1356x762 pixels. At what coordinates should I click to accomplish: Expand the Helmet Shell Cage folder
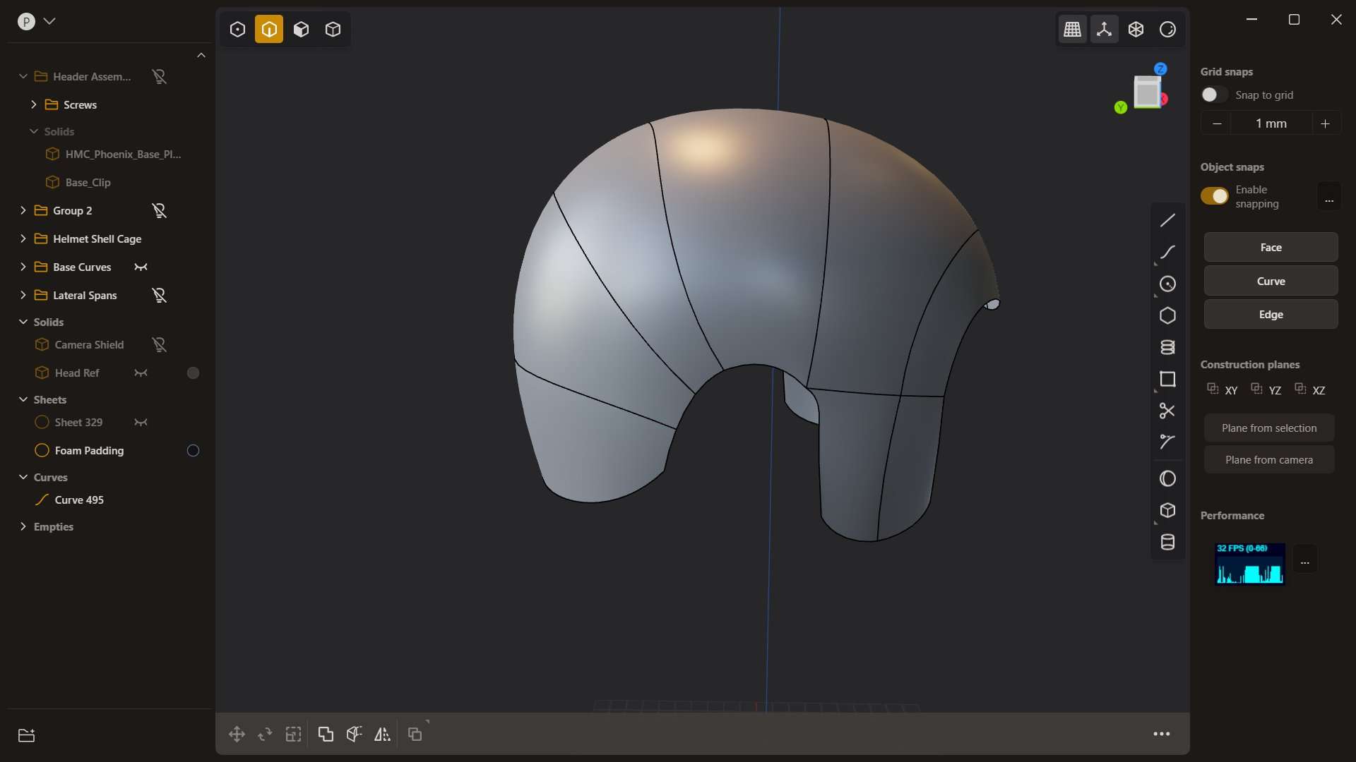[23, 238]
